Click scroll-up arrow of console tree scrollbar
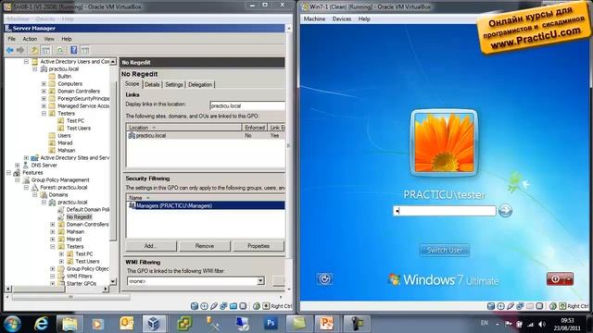Viewport: 593px width, 333px height. click(113, 61)
